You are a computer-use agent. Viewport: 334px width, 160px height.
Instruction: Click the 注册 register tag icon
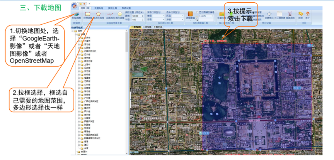point(300,13)
